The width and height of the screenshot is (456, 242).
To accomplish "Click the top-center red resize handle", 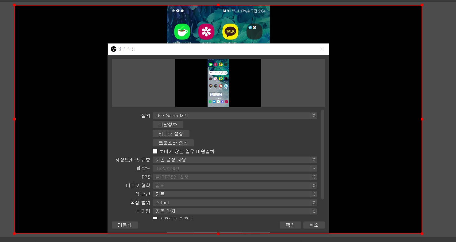I will pos(218,5).
